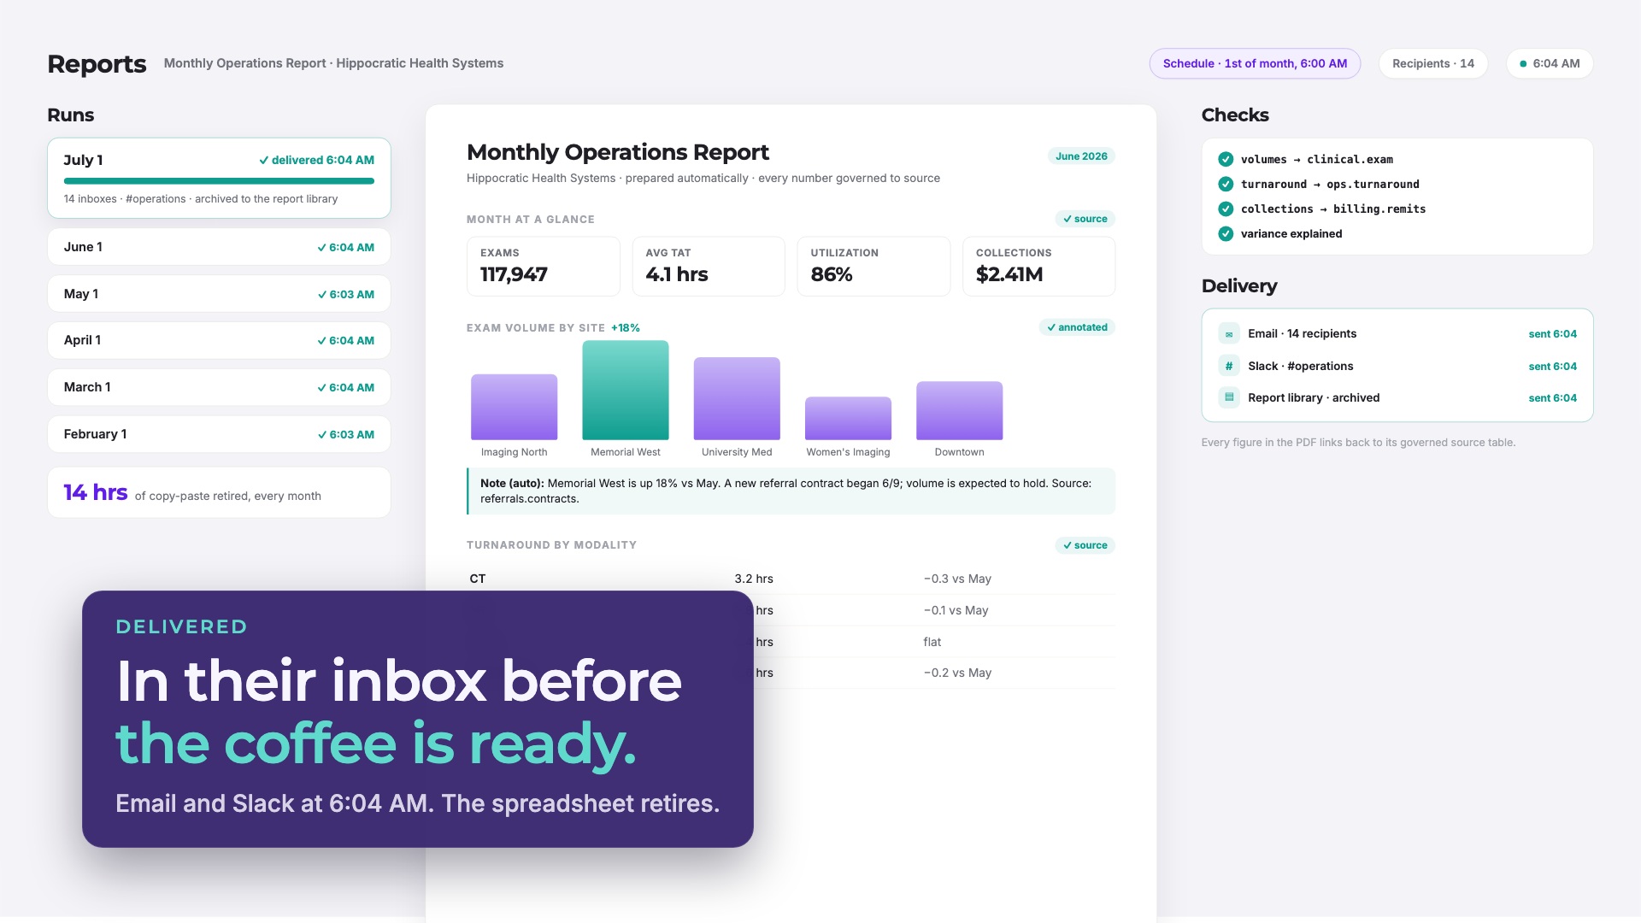
Task: Click the '−0.3 vs May' value
Action: point(957,579)
